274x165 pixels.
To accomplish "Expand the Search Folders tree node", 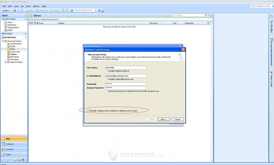I will 6,62.
